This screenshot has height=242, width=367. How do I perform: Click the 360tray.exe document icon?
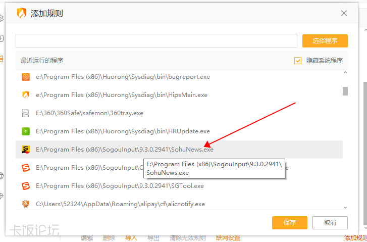[26, 113]
